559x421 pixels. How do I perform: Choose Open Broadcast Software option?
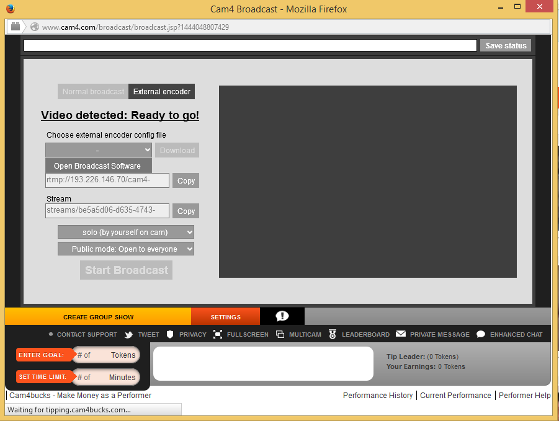coord(97,166)
